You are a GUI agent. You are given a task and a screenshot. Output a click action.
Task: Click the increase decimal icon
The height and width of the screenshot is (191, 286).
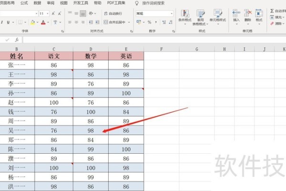point(164,22)
